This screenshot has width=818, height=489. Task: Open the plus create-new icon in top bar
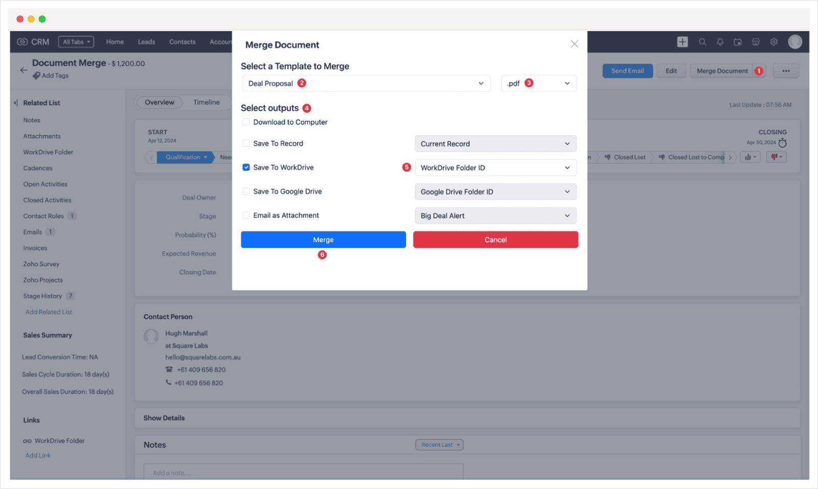[x=683, y=42]
